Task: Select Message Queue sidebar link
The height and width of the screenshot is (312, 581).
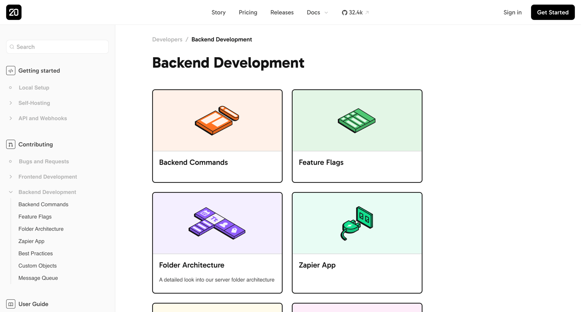Action: pyautogui.click(x=38, y=278)
